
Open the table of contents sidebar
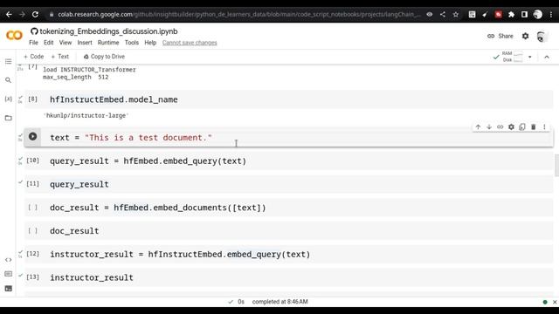(x=8, y=62)
